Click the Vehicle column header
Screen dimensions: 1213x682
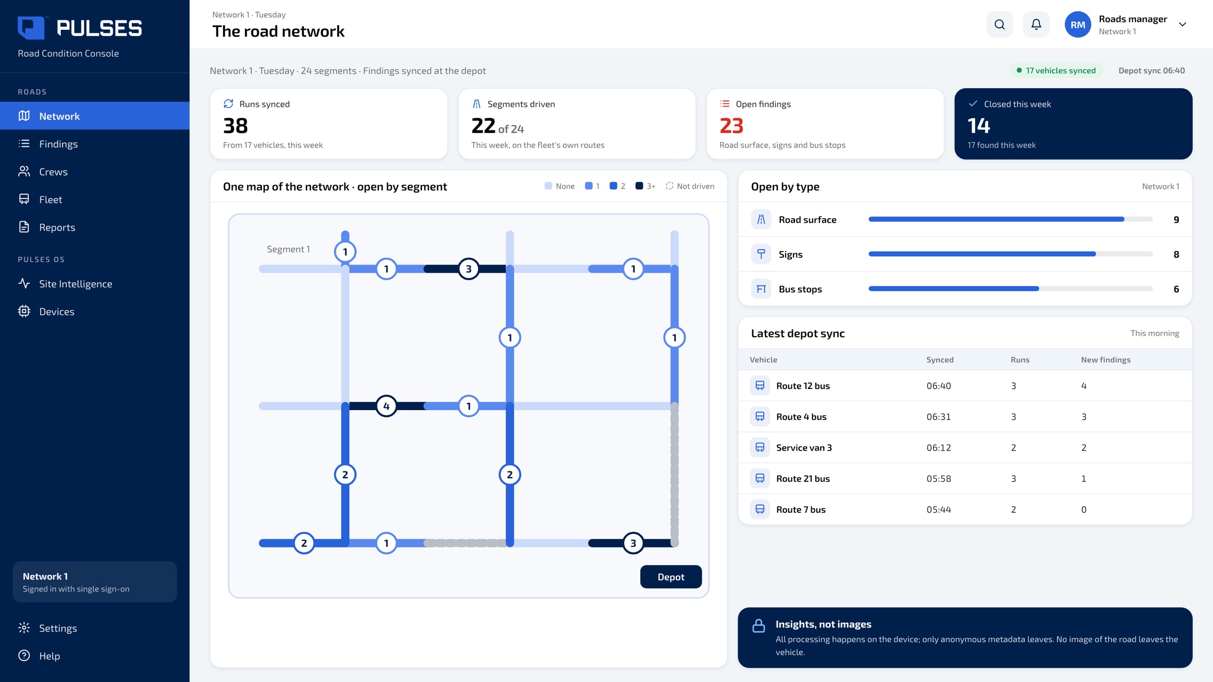(x=763, y=360)
